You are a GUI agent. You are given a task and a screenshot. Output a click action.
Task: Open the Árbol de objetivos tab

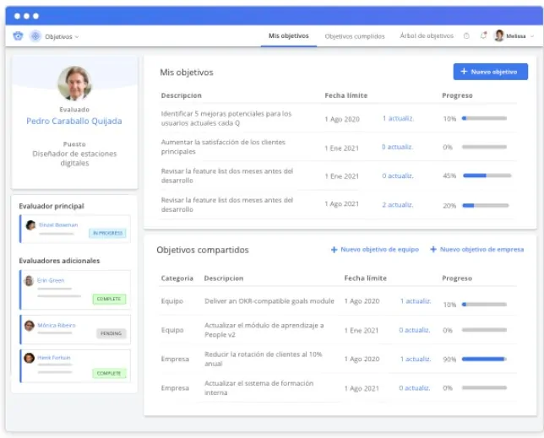(x=427, y=36)
